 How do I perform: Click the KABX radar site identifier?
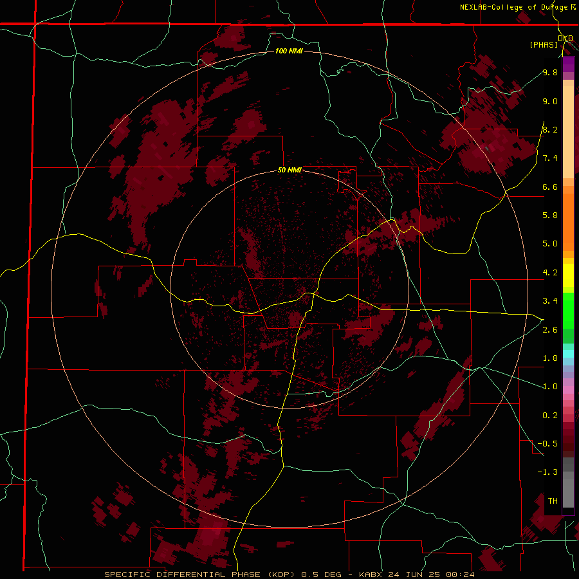tap(371, 574)
